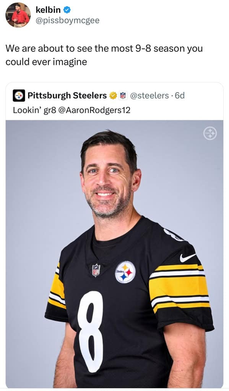
Task: Click the white number 8 on jersey
Action: pos(90,331)
